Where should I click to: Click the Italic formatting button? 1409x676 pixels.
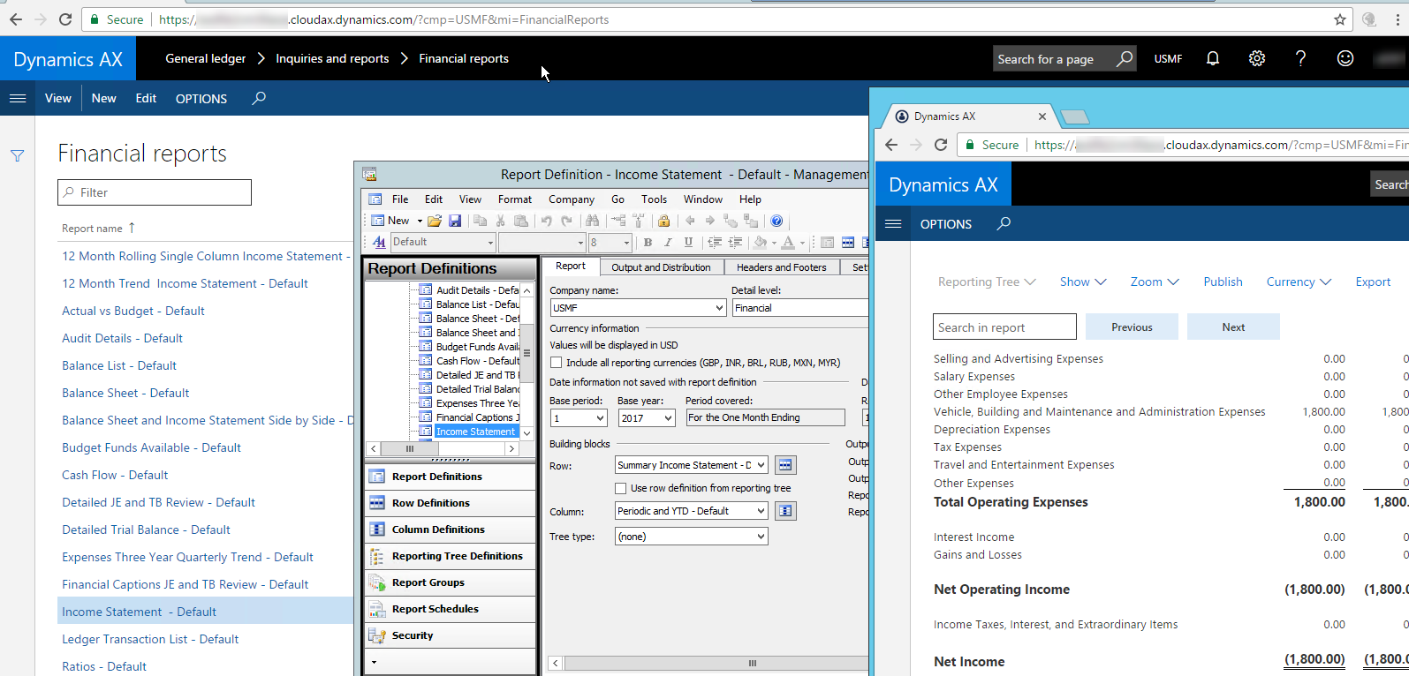click(x=668, y=242)
